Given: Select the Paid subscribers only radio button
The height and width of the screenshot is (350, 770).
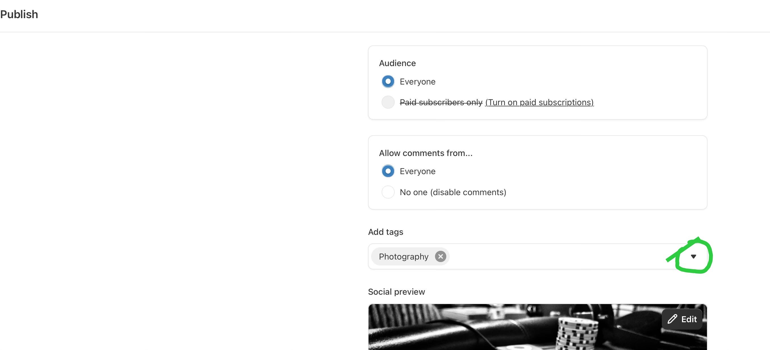Looking at the screenshot, I should click(388, 102).
